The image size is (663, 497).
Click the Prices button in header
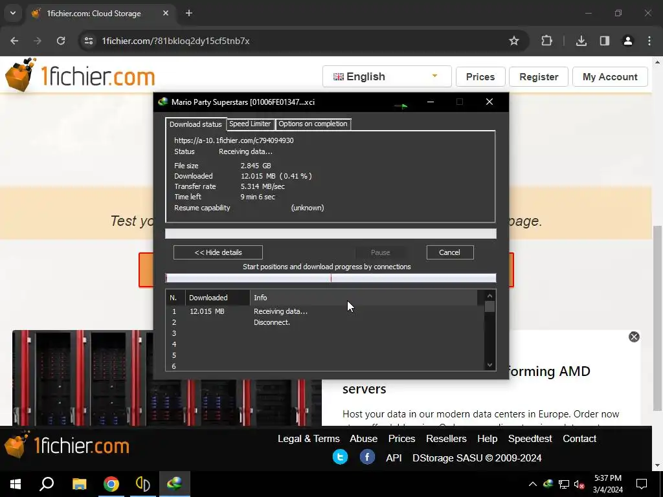coord(480,76)
